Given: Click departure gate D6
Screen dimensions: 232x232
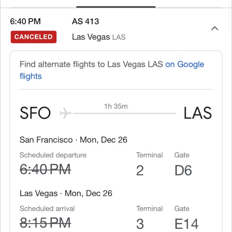Looking at the screenshot, I should pyautogui.click(x=183, y=171).
